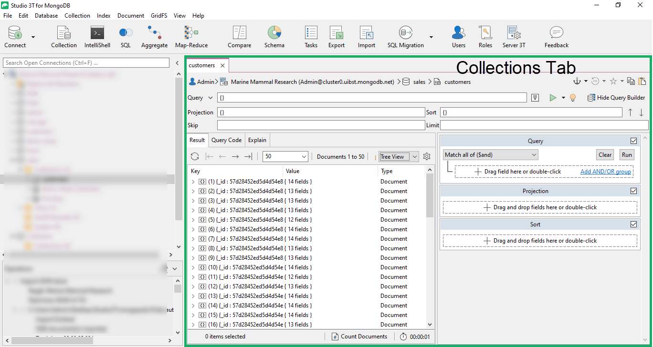
Task: Toggle the Projection section checkbox
Action: 633,191
